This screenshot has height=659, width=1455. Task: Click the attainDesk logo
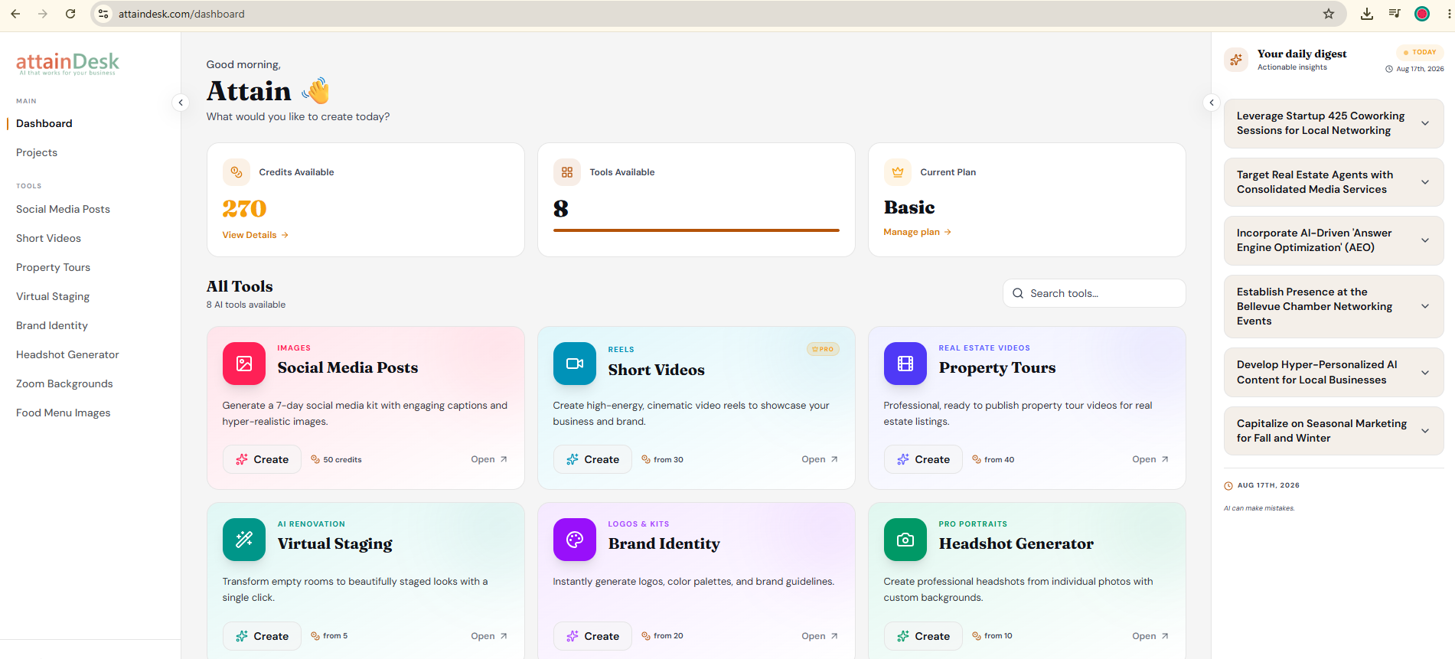(68, 63)
